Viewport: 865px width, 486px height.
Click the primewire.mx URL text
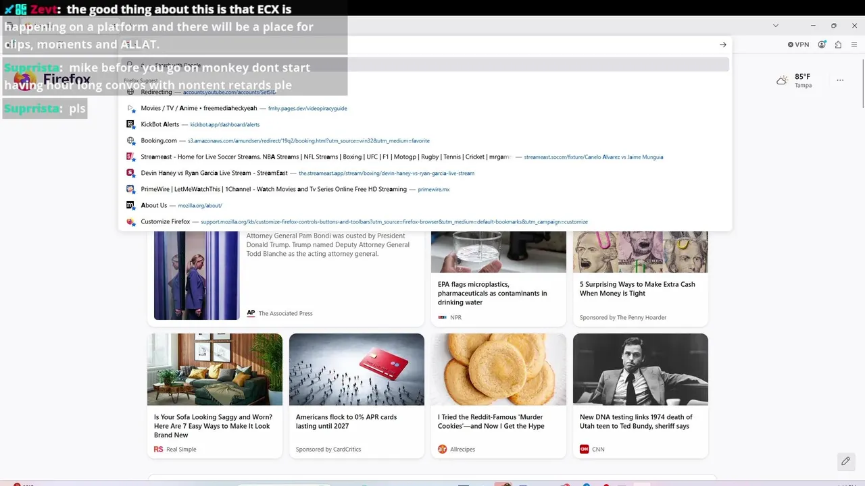[434, 190]
